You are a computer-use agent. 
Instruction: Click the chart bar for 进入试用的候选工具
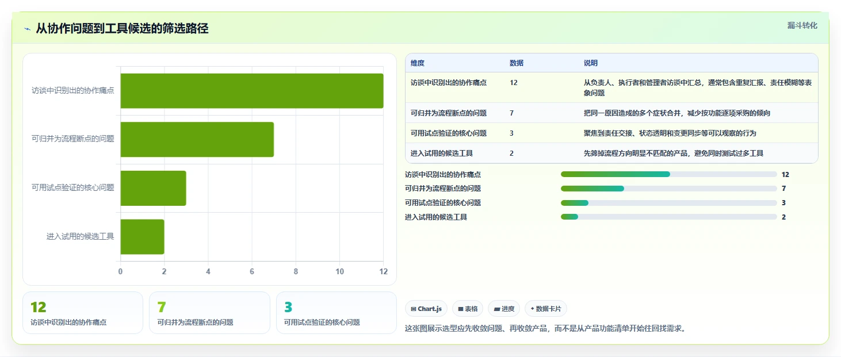143,237
